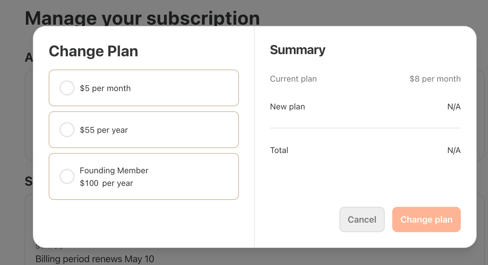Choose the $55 per year plan card
Screen dimensions: 488x265
point(144,130)
